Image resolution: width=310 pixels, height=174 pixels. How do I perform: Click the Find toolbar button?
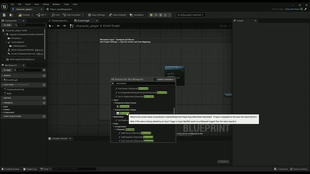[x=56, y=15]
